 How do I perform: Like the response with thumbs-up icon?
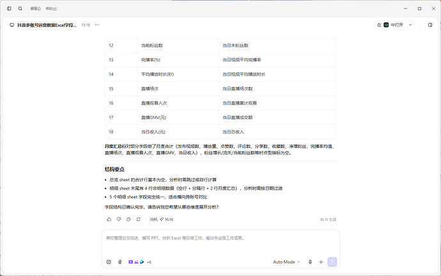109,220
